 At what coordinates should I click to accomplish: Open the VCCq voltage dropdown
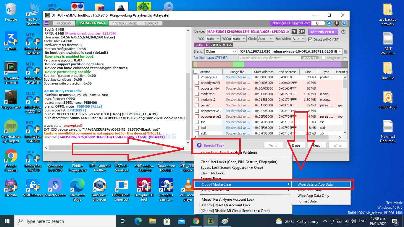239,39
